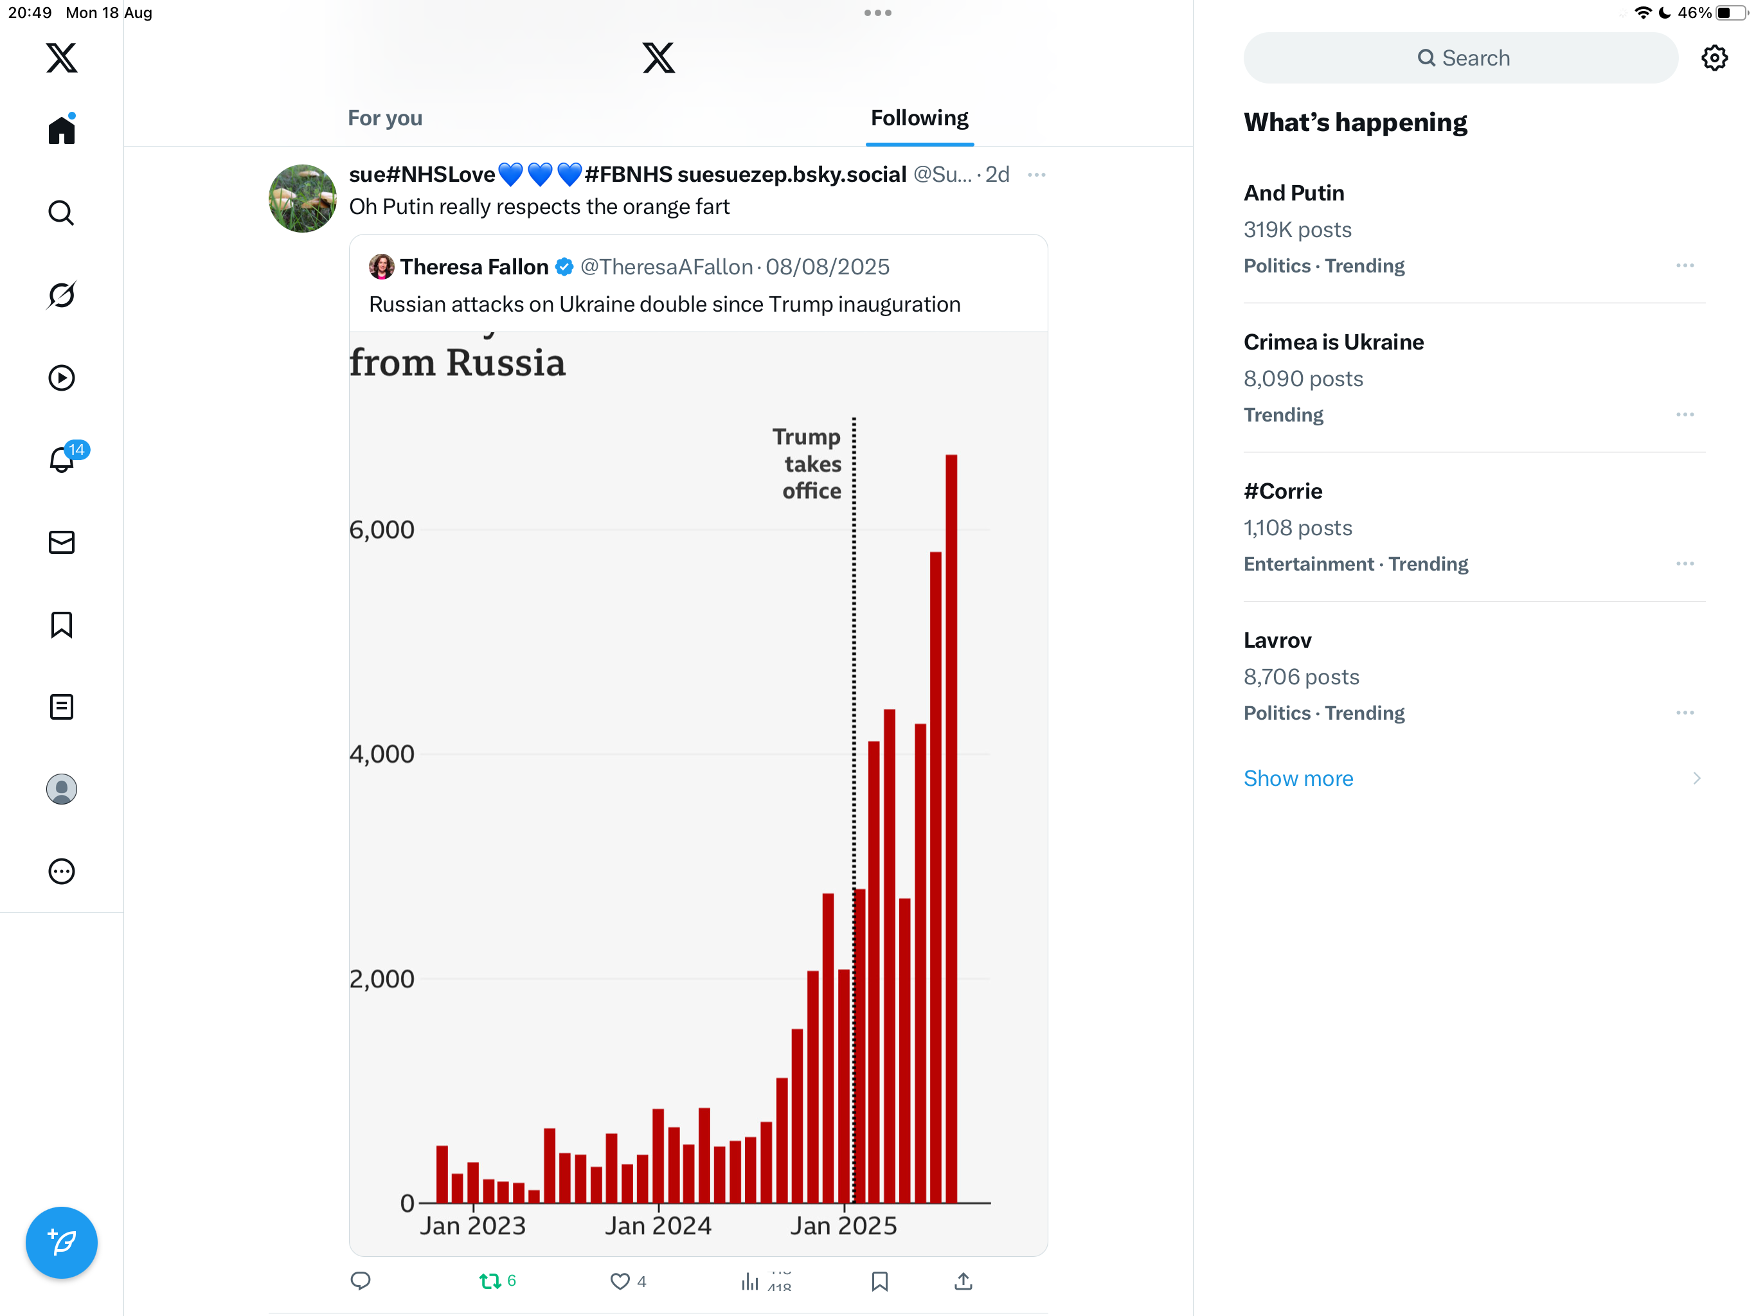Open the video play icon in the sidebar
The height and width of the screenshot is (1316, 1756).
coord(61,378)
